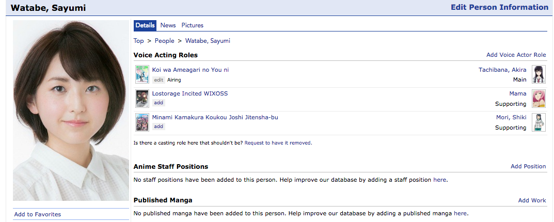The width and height of the screenshot is (554, 222).
Task: Click Add Work link for manga
Action: pyautogui.click(x=532, y=200)
